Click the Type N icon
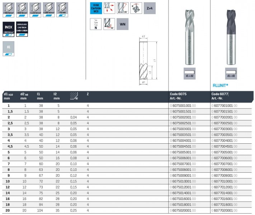 point(95,24)
